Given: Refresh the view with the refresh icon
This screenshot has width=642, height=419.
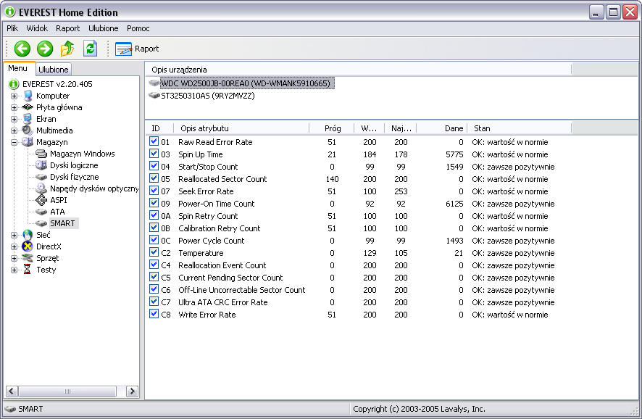Looking at the screenshot, I should (90, 49).
